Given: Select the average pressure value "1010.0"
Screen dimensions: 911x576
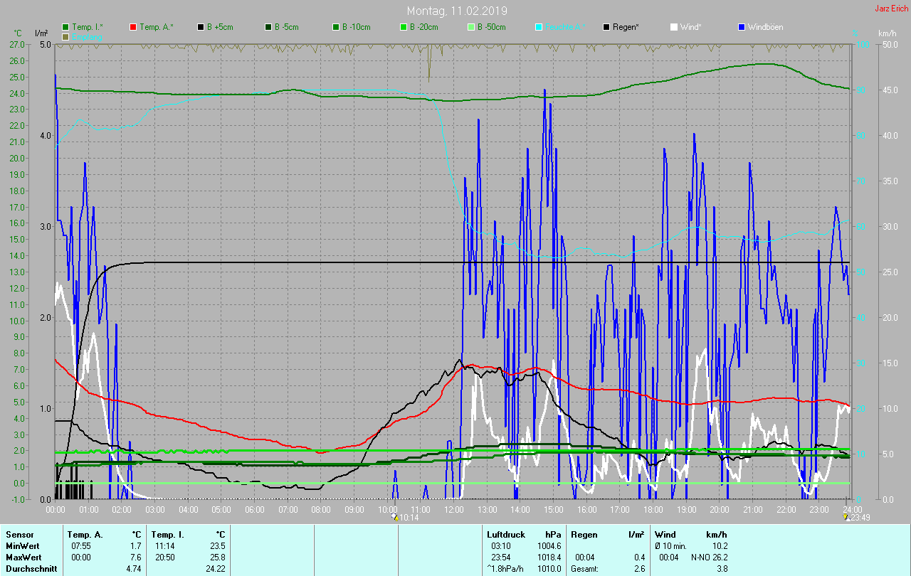Looking at the screenshot, I should (549, 569).
